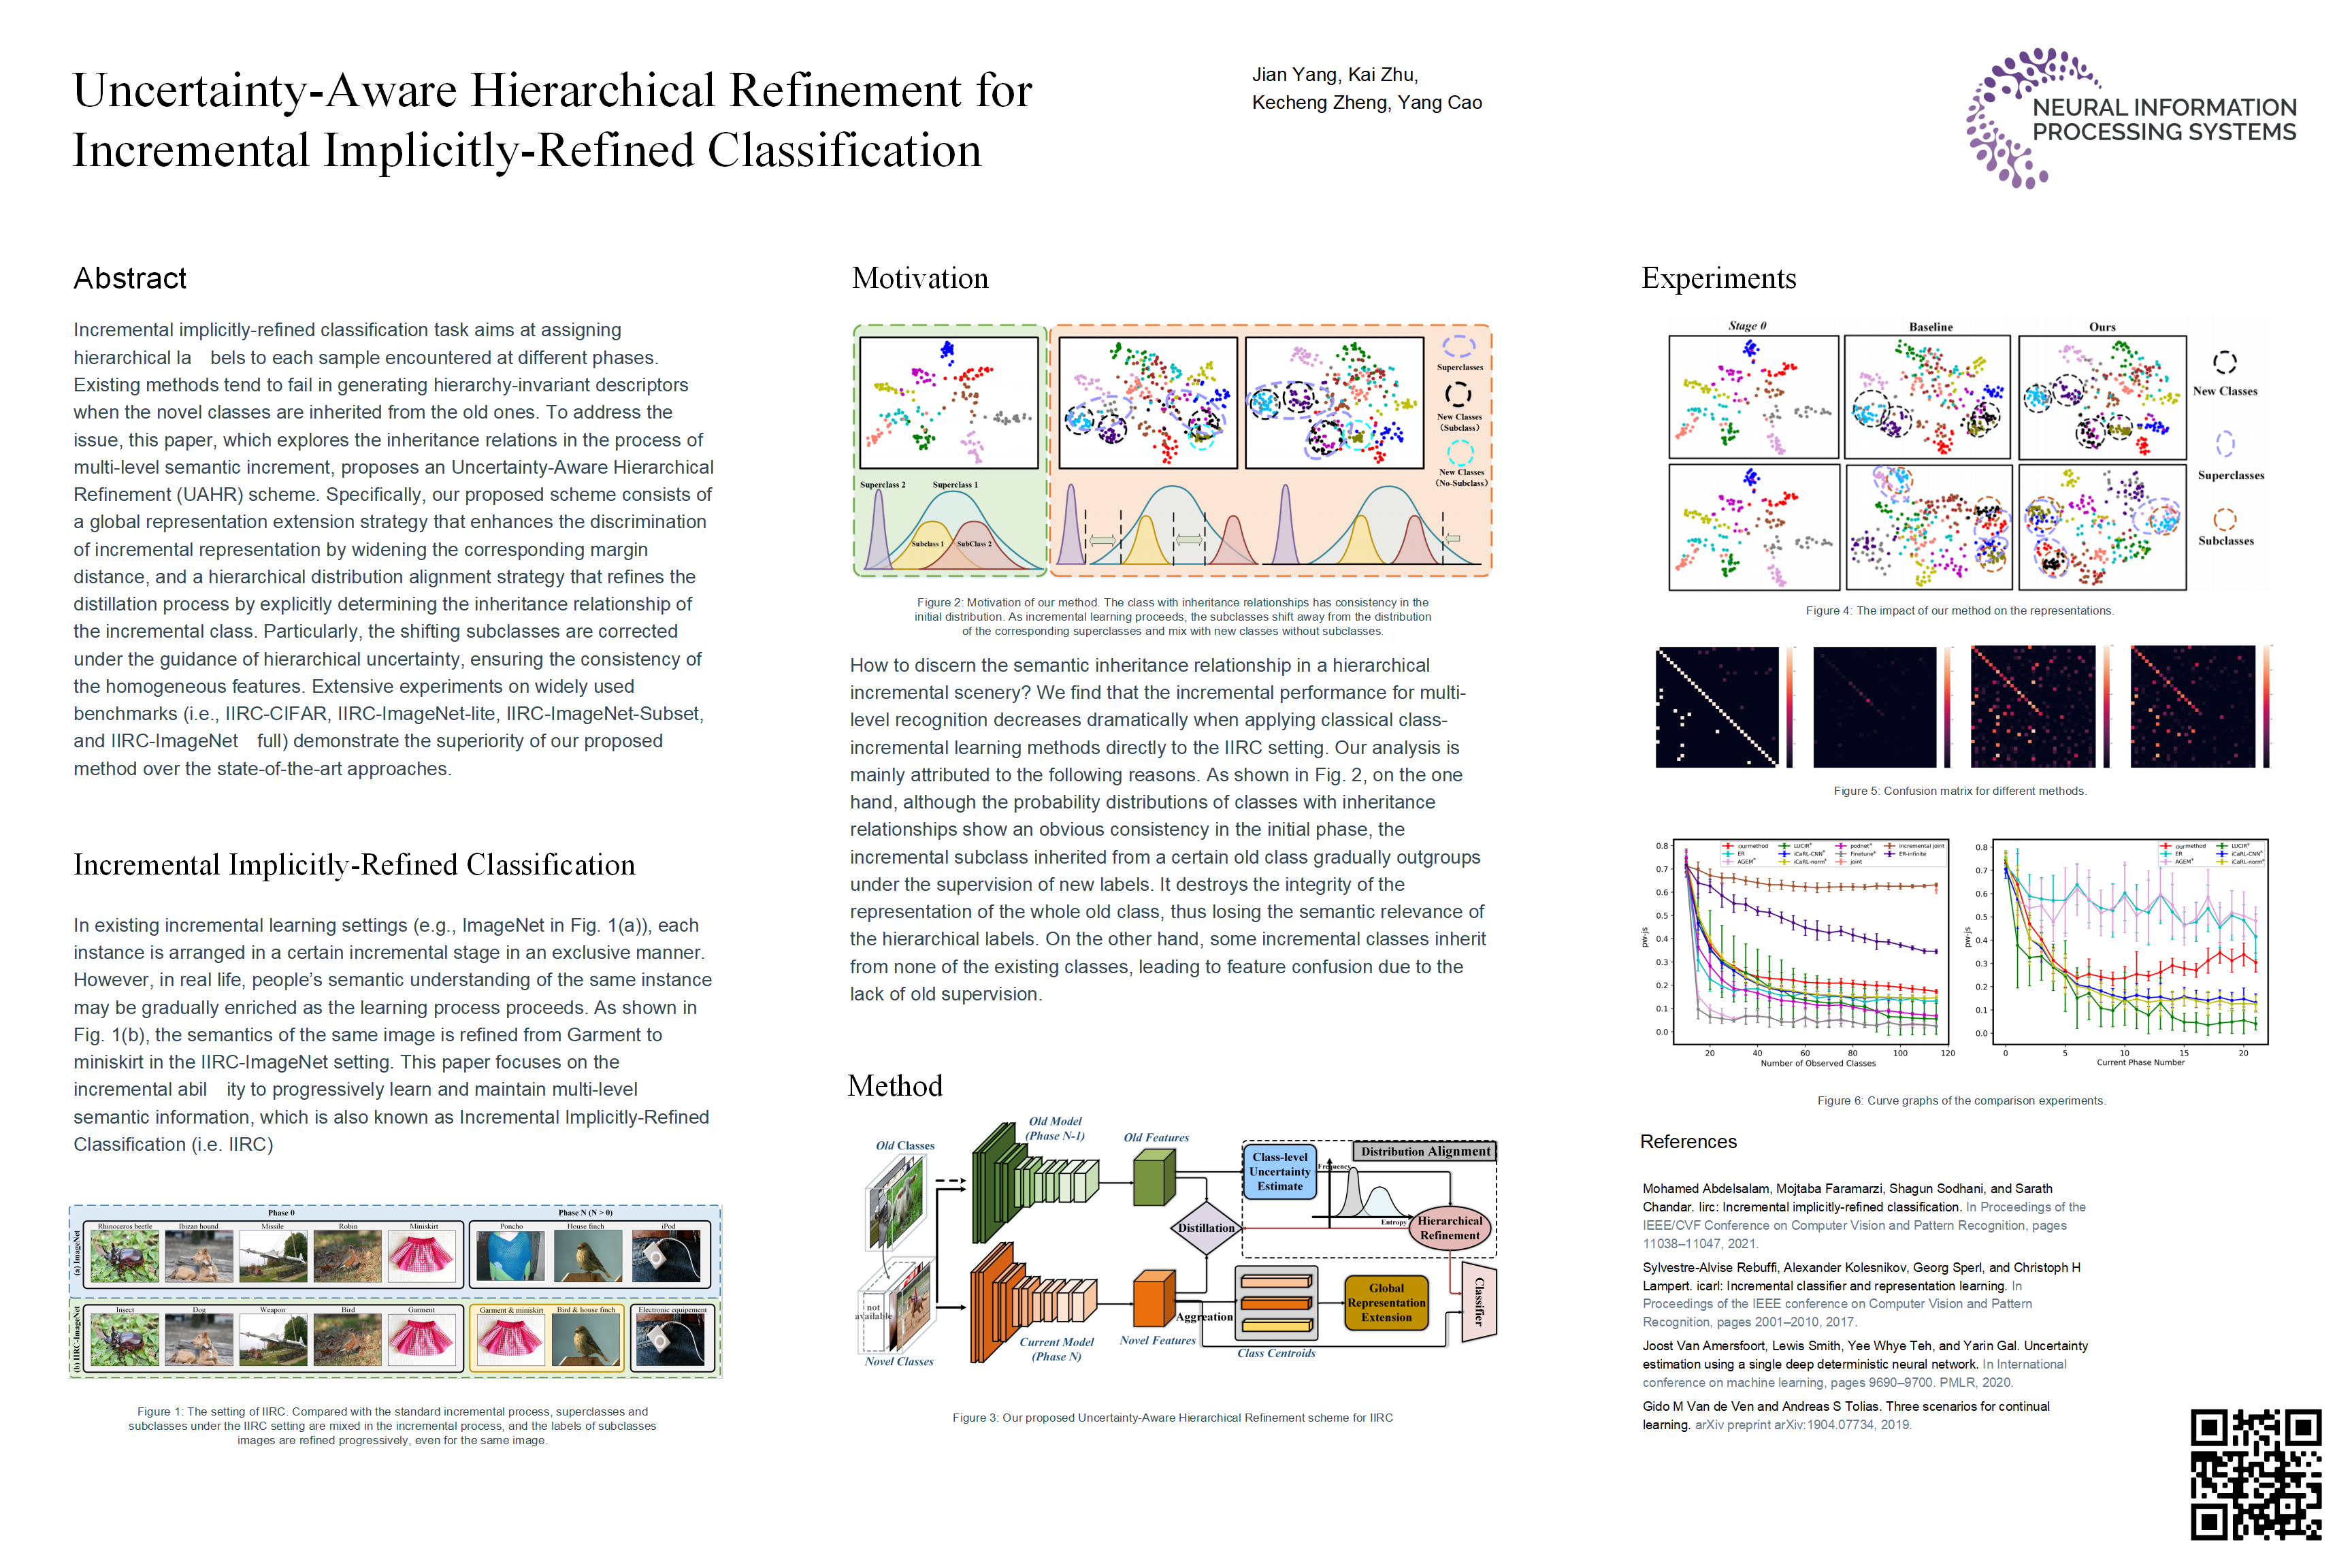Click the Motivation section heading

(x=919, y=278)
